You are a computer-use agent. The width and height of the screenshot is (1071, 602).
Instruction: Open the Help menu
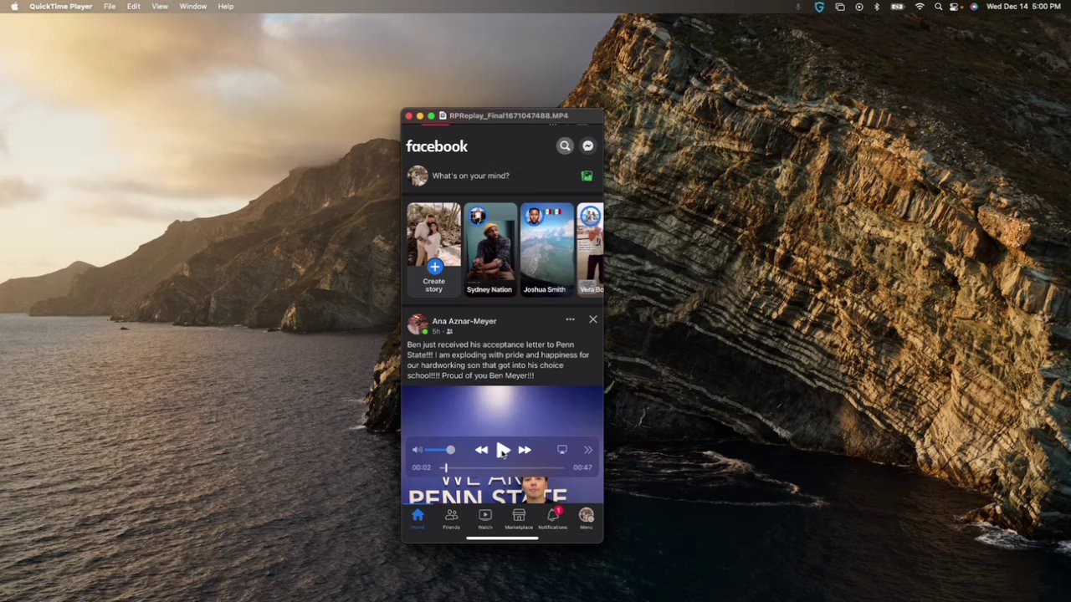pos(226,7)
